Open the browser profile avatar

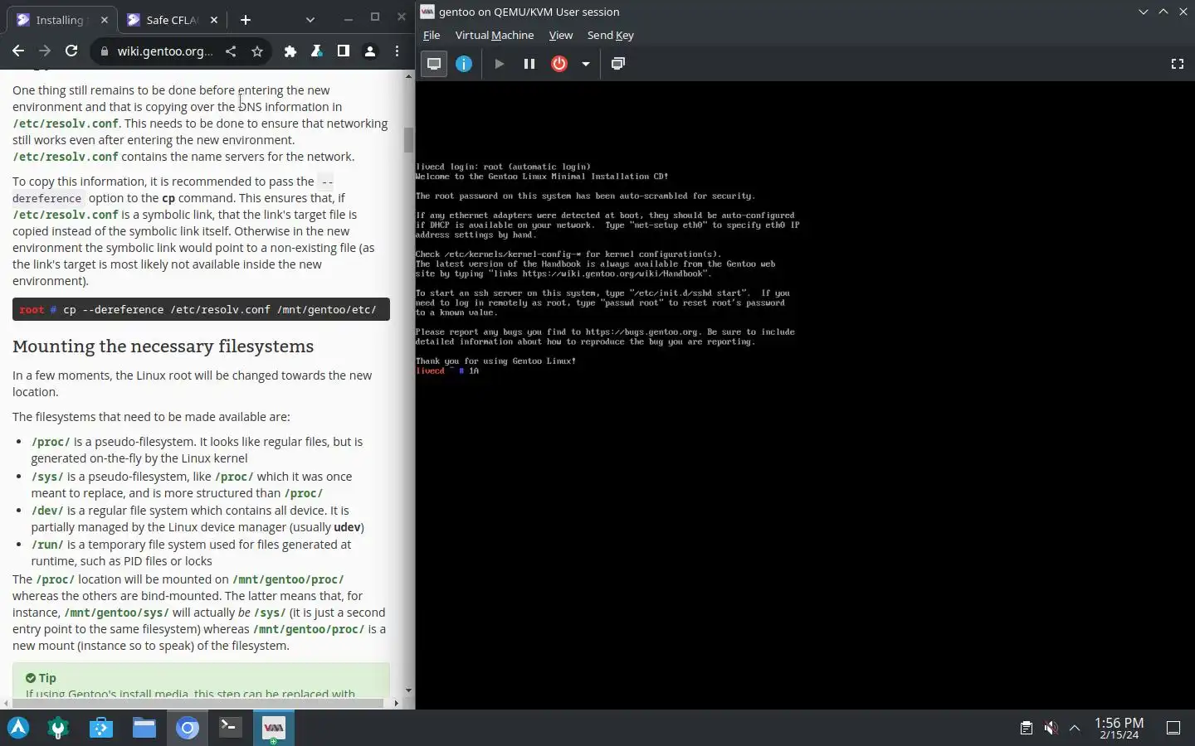click(x=370, y=51)
